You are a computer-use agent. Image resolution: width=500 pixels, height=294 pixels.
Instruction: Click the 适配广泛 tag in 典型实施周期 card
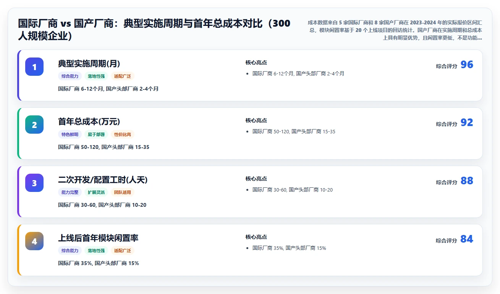(x=123, y=76)
